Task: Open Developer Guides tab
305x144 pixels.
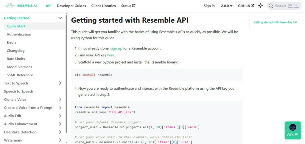Action: tap(71, 6)
